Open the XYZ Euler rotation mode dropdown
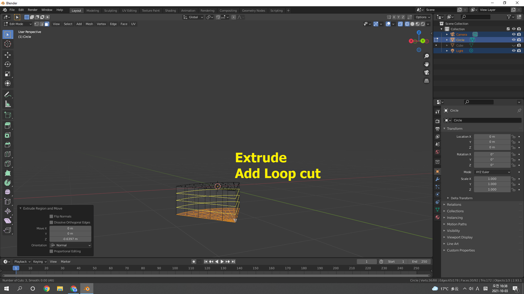 (x=493, y=172)
